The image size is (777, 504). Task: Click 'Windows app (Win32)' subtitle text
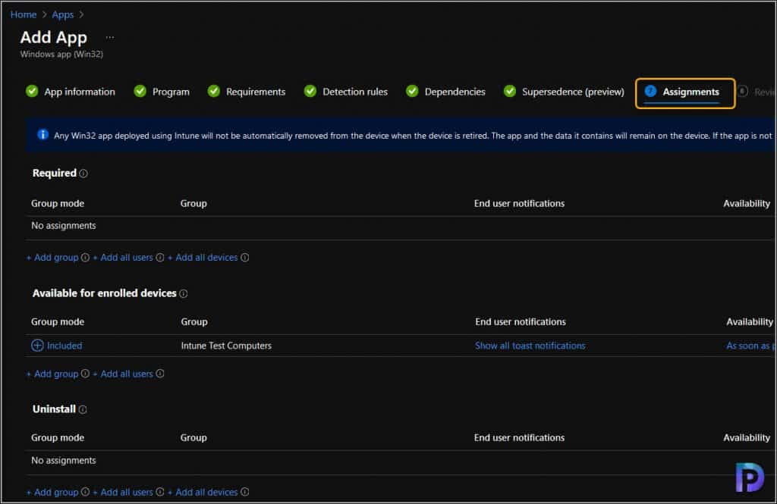coord(61,55)
